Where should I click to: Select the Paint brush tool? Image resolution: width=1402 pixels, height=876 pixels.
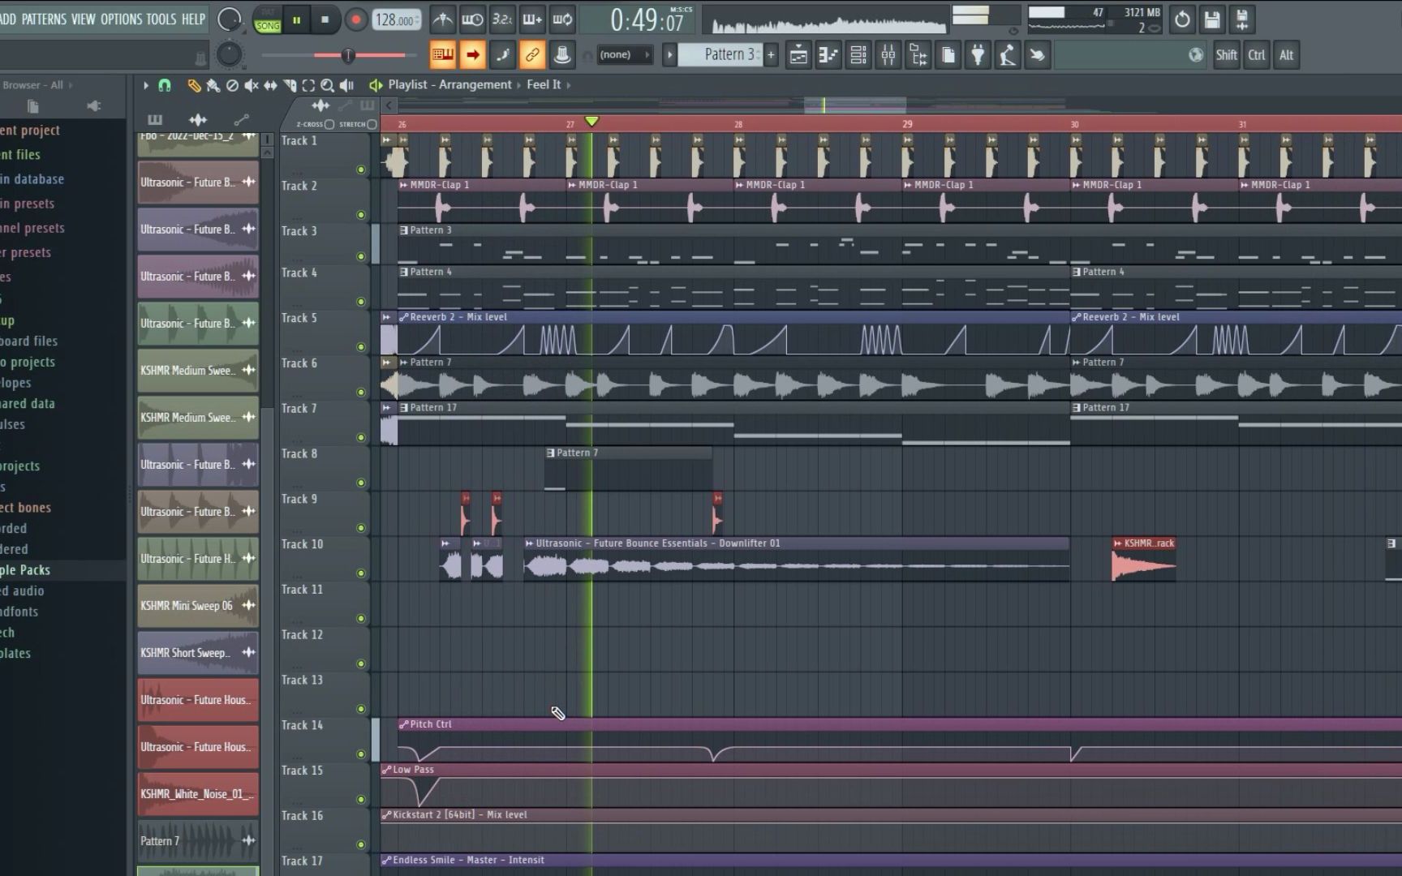pyautogui.click(x=213, y=85)
